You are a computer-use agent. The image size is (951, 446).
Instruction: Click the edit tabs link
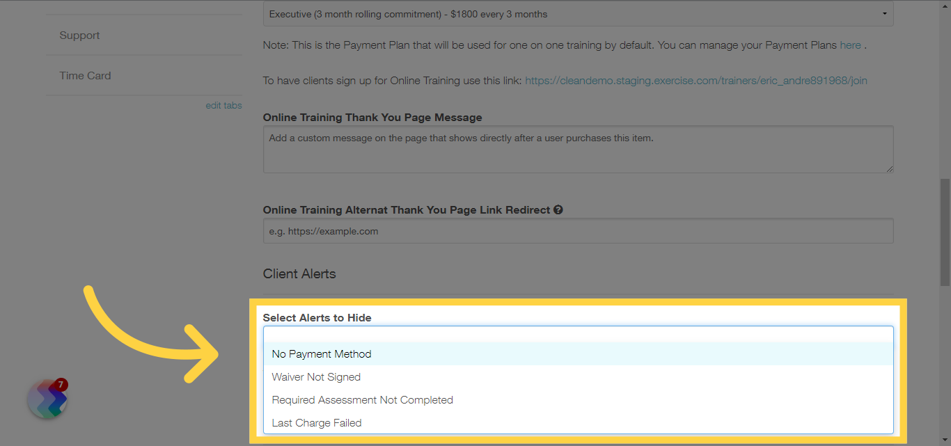pyautogui.click(x=223, y=104)
